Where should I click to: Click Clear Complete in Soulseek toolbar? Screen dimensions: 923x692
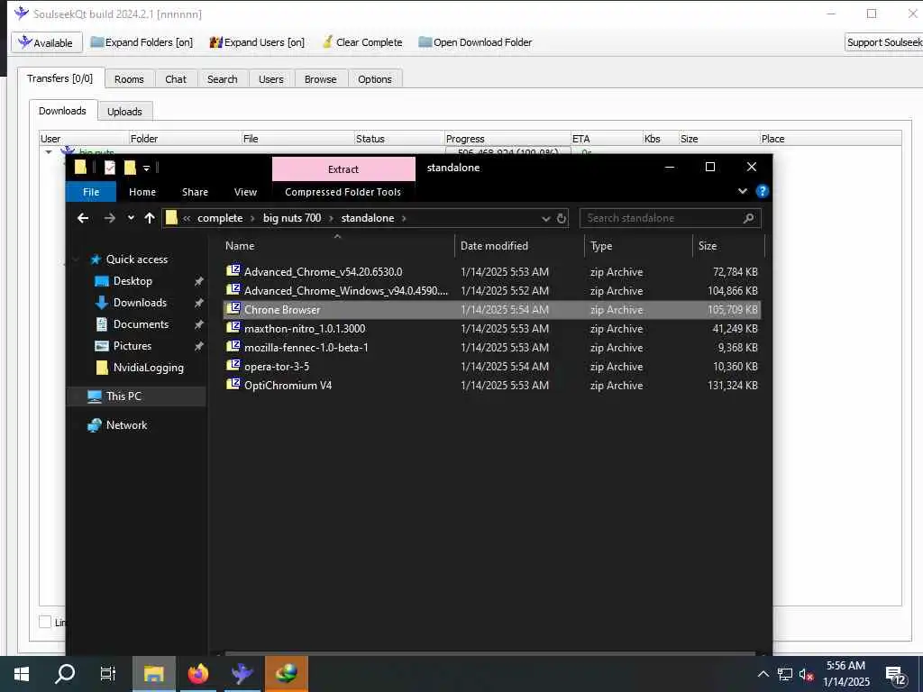click(x=362, y=42)
